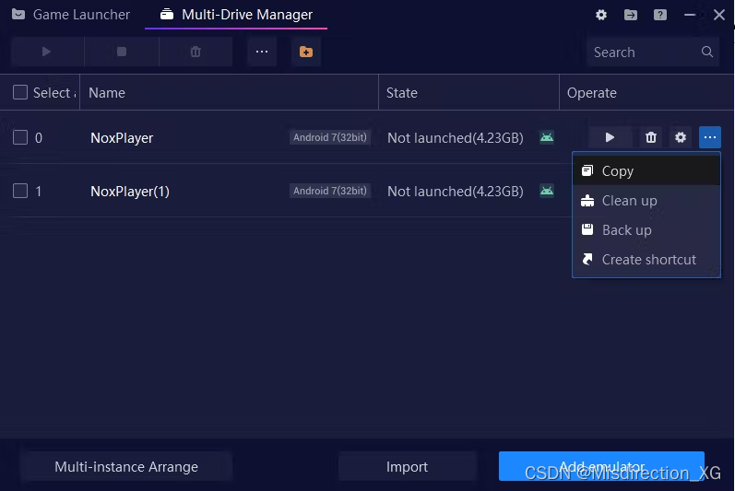Image resolution: width=735 pixels, height=491 pixels.
Task: Click green Android icon in NoxPlayer row 0
Action: [x=547, y=137]
